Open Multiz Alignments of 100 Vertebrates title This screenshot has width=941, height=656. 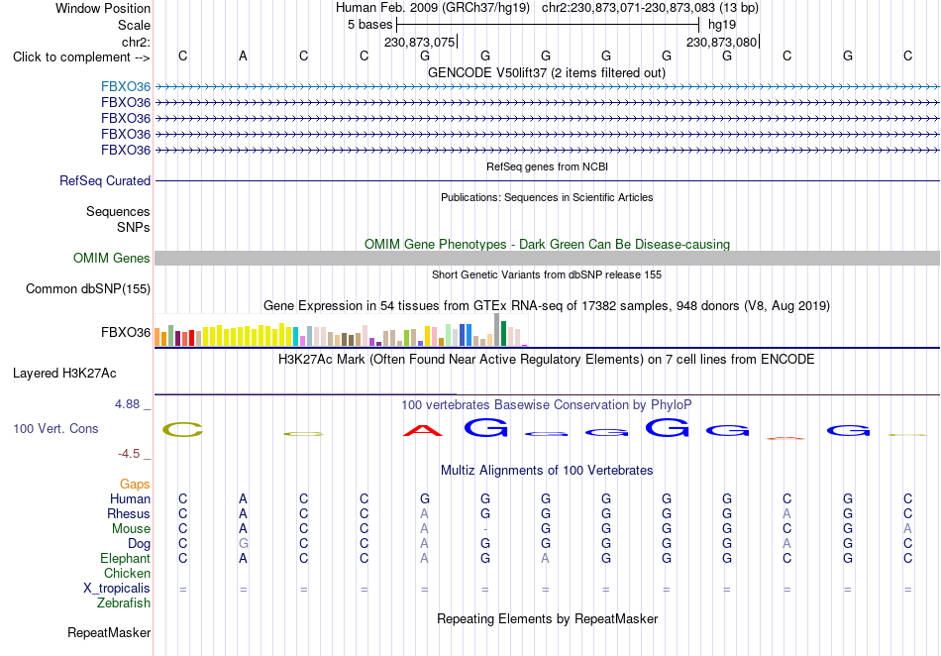tap(547, 470)
